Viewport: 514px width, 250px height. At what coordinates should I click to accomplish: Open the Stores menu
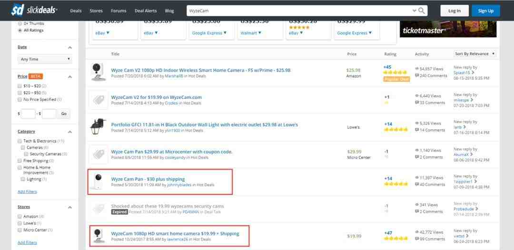point(96,11)
